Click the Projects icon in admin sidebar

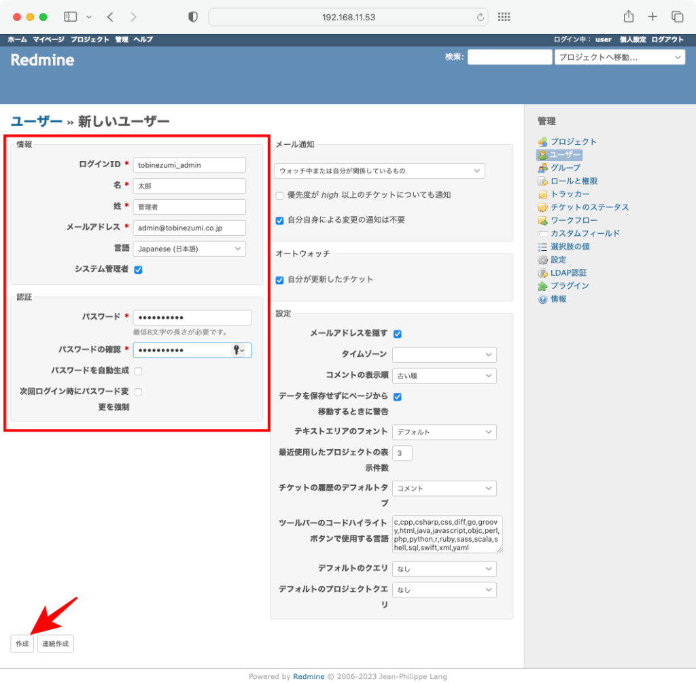pyautogui.click(x=542, y=141)
